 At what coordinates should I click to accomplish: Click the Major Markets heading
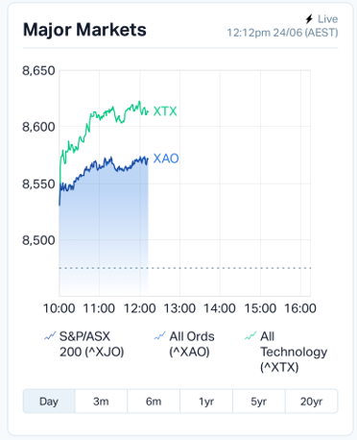coord(84,30)
